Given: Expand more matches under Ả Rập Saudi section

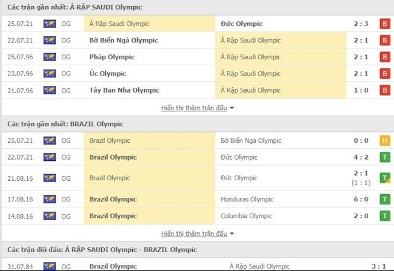Looking at the screenshot, I should tap(193, 108).
